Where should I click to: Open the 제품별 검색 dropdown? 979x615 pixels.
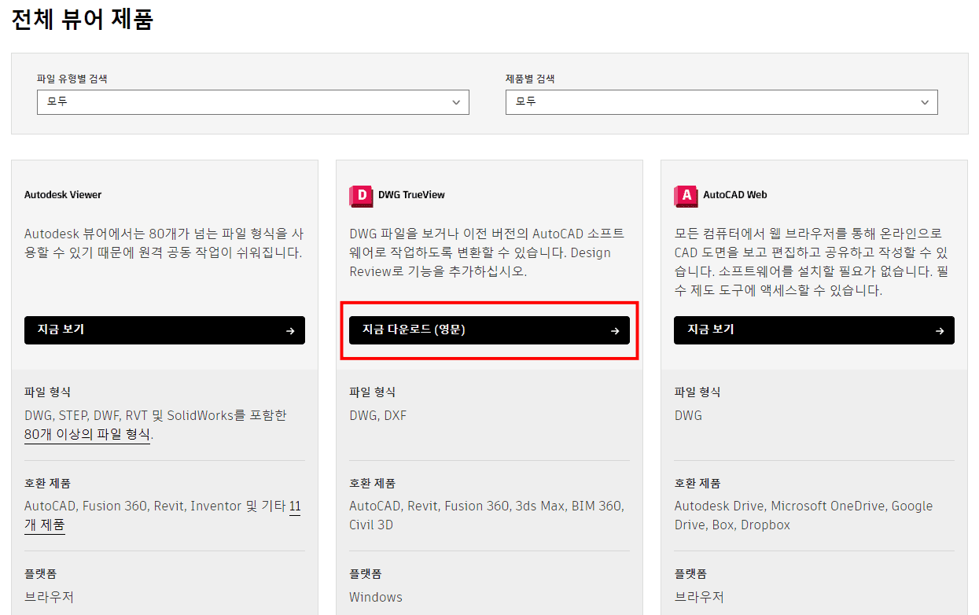pos(722,102)
